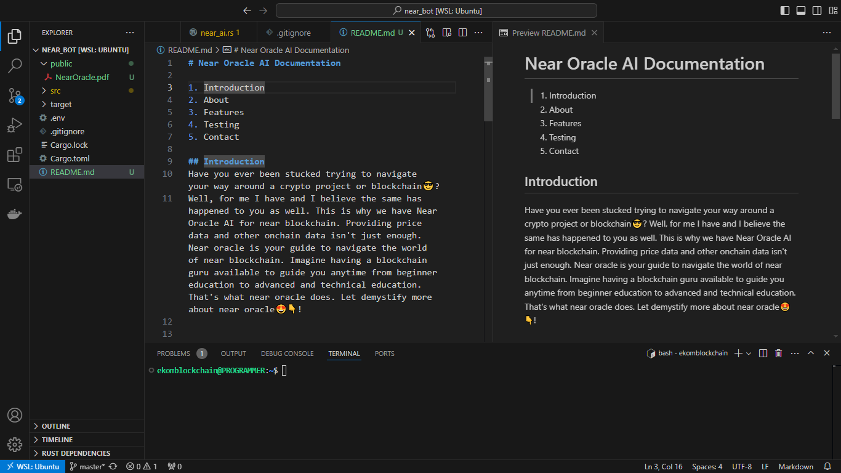Open the PORTS panel tab
This screenshot has height=473, width=841.
(x=384, y=354)
